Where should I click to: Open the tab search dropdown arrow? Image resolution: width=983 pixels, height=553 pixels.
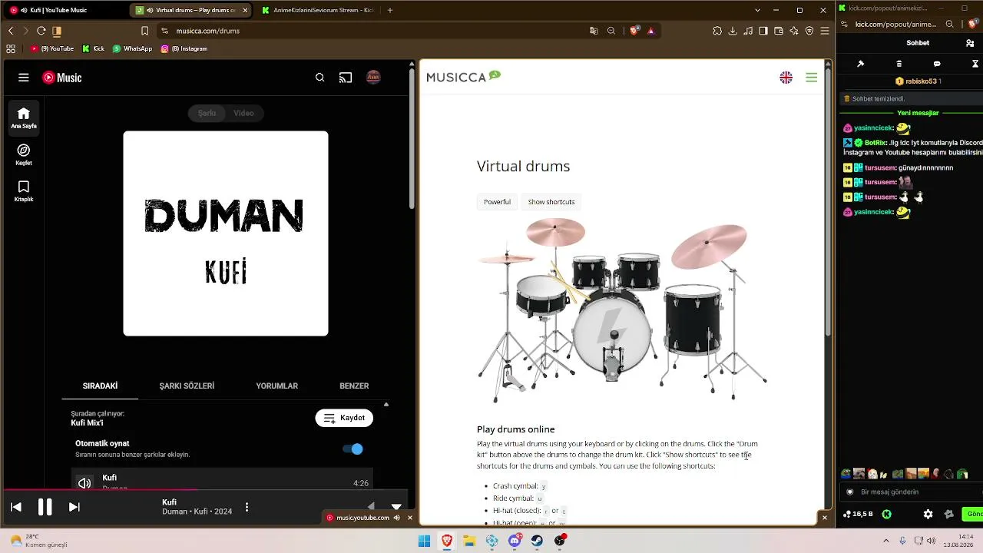click(x=758, y=10)
